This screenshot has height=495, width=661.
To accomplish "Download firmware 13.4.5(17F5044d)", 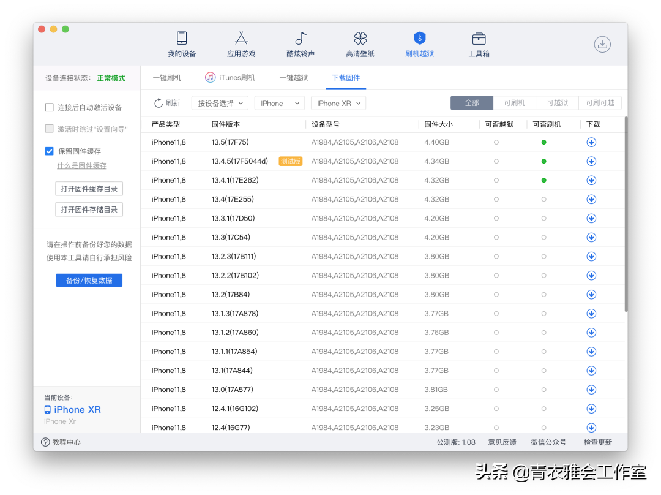I will [591, 161].
